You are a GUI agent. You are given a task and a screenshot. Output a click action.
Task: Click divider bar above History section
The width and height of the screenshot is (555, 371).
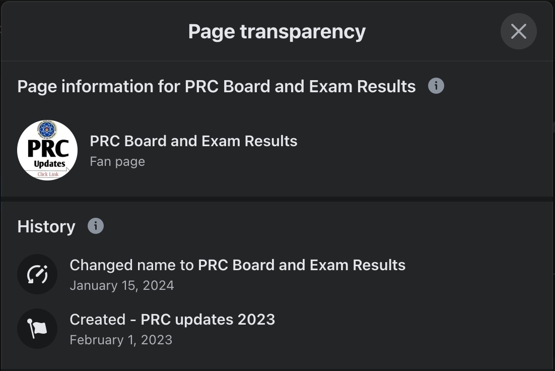(x=277, y=199)
